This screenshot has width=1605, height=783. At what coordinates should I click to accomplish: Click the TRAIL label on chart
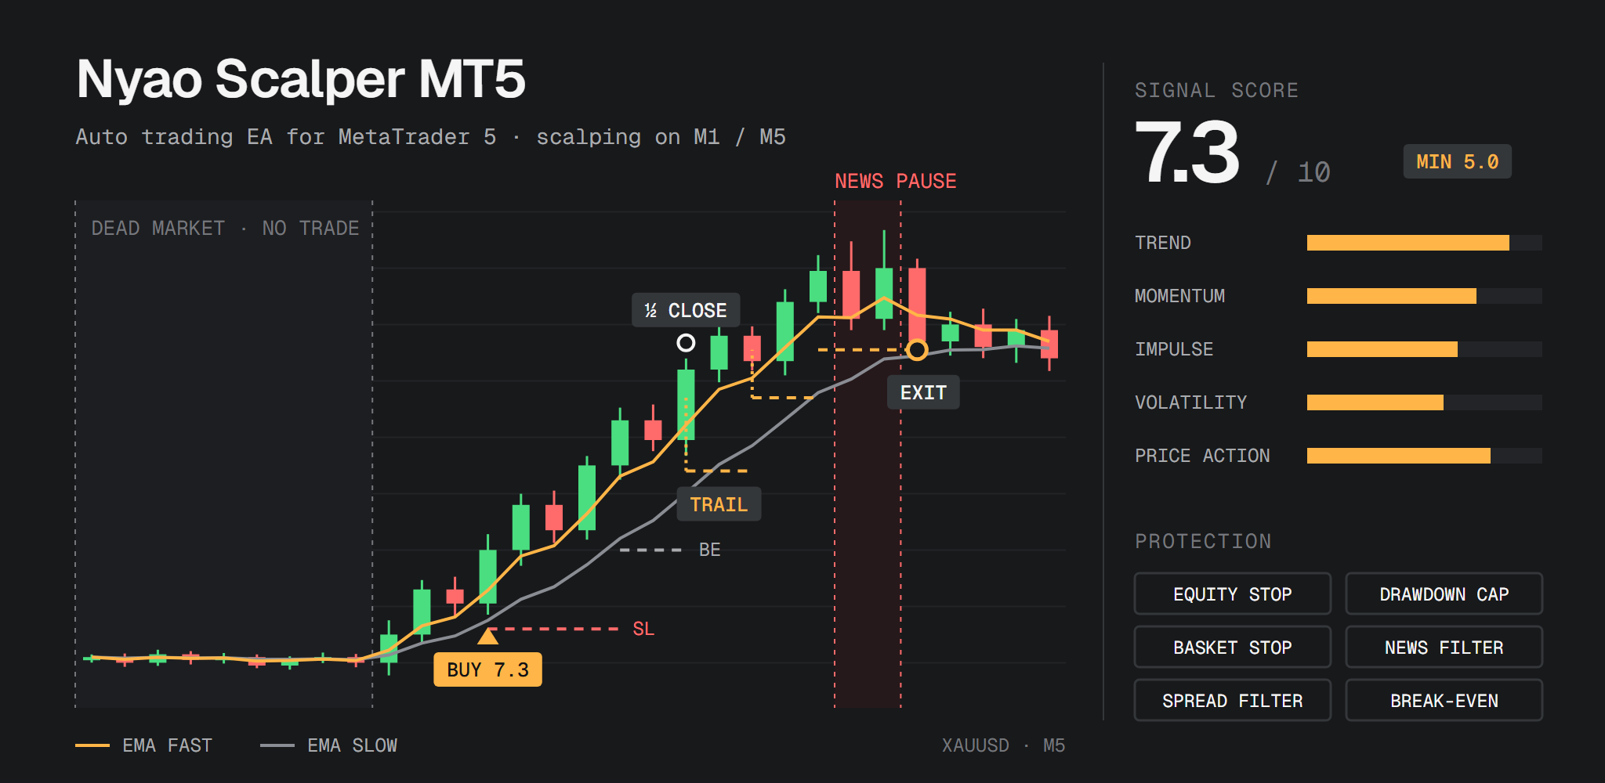[x=719, y=504]
